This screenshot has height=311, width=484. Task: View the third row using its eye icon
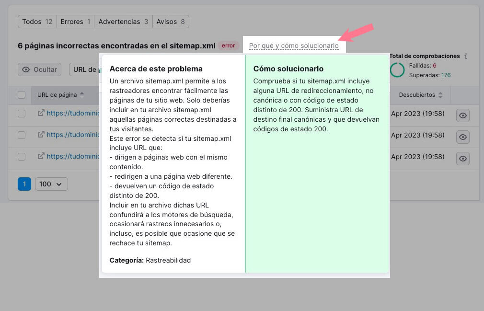(x=462, y=158)
